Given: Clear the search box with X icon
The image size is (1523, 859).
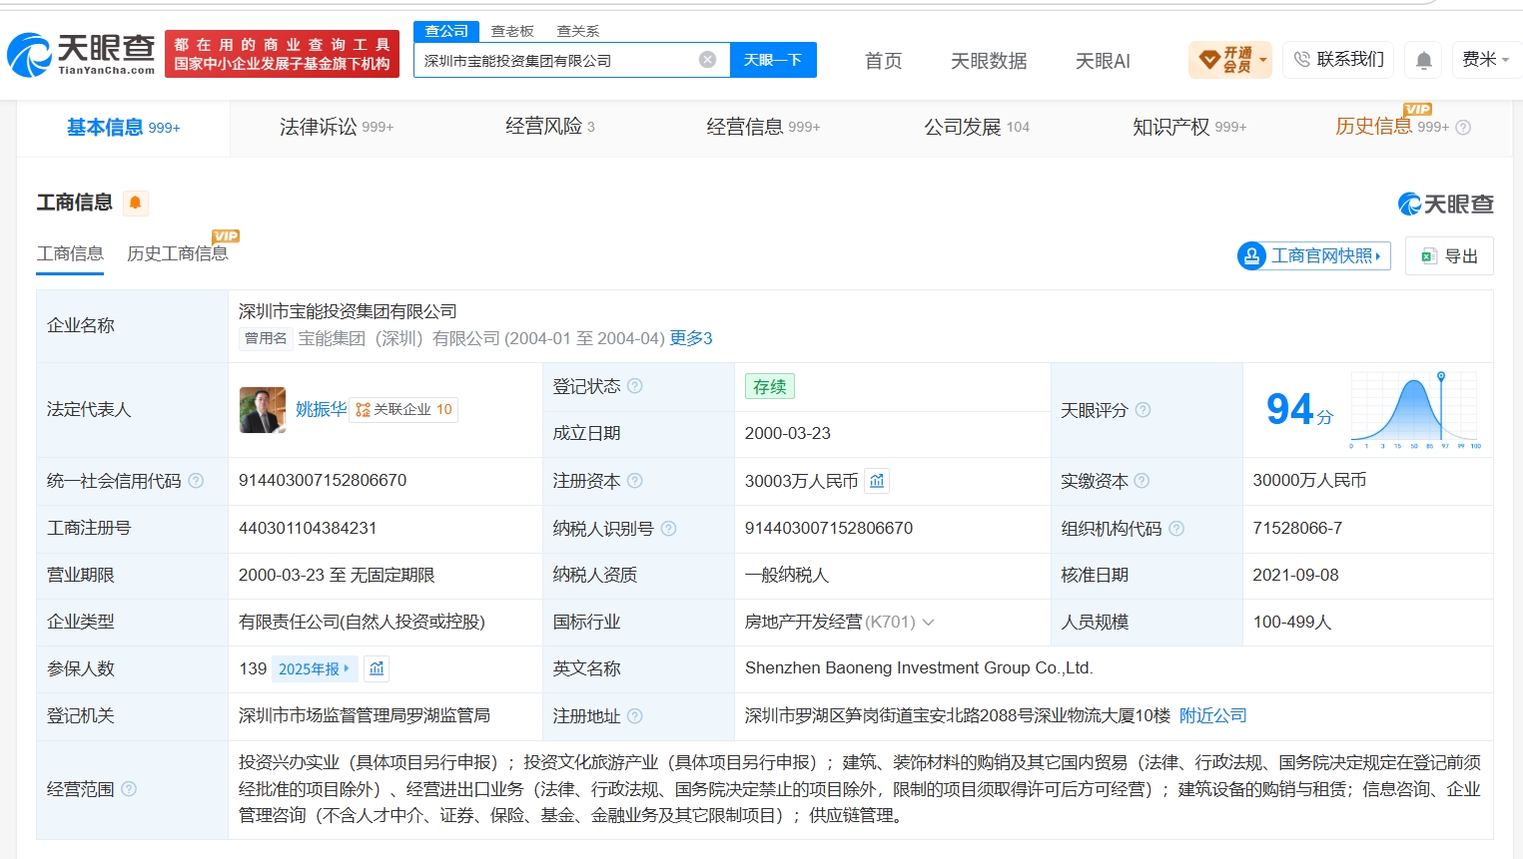Looking at the screenshot, I should [x=707, y=60].
